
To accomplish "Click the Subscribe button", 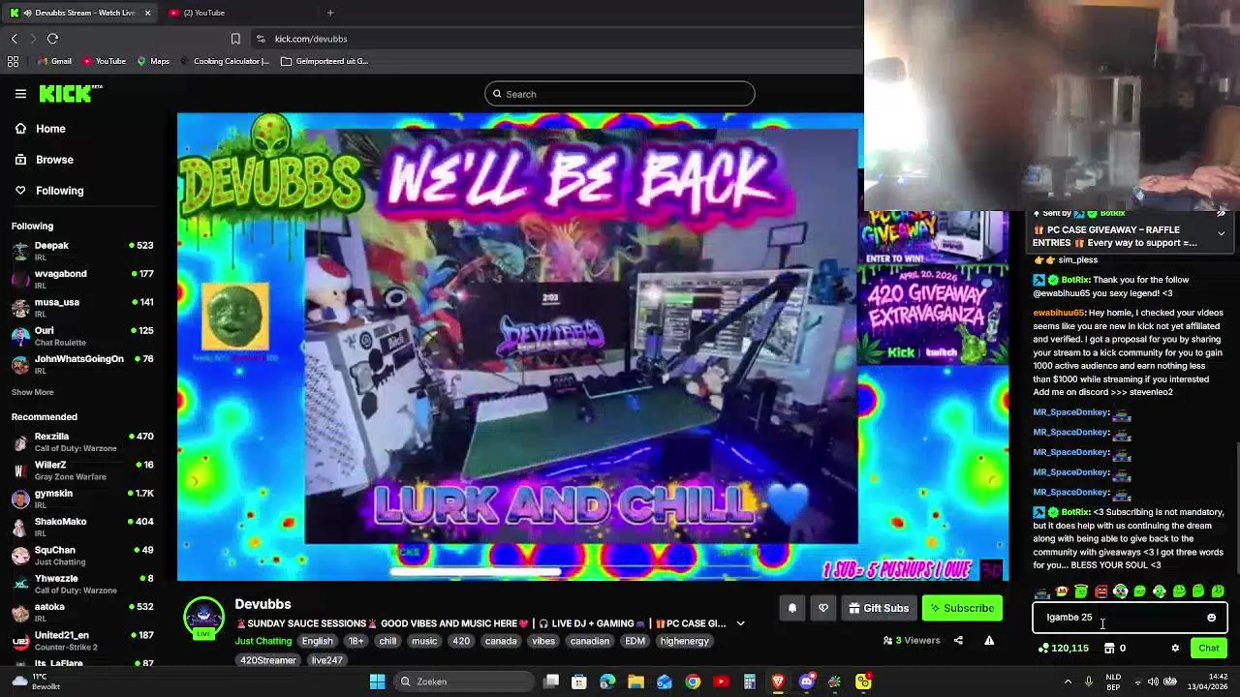I will (x=962, y=608).
